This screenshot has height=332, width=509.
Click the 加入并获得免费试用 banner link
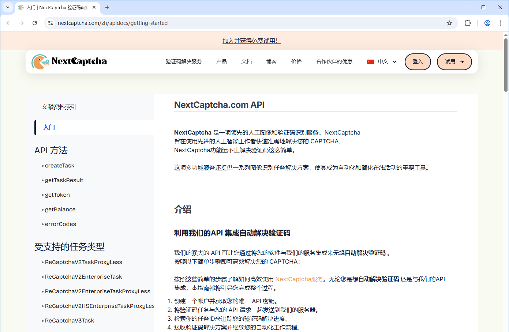coord(252,41)
